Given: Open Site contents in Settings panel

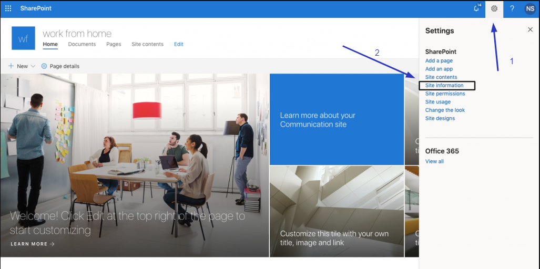Looking at the screenshot, I should pyautogui.click(x=441, y=77).
